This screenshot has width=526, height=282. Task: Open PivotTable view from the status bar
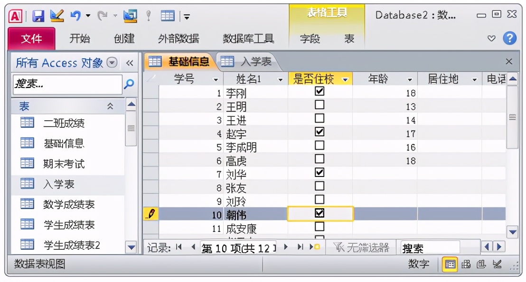(466, 264)
